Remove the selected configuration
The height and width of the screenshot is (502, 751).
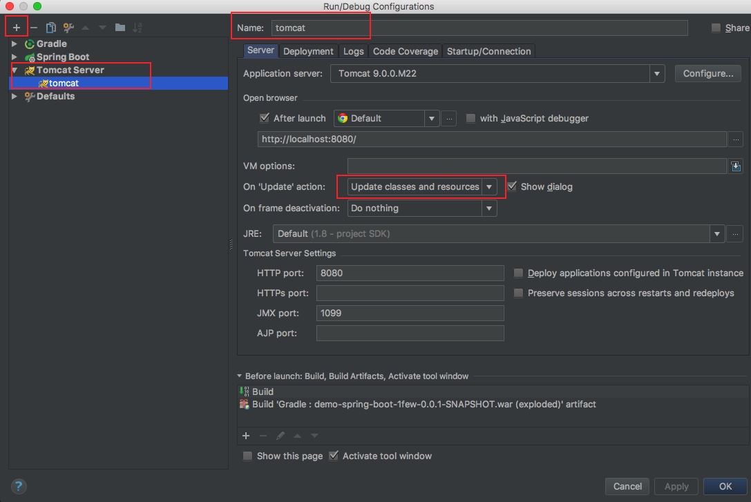point(34,28)
